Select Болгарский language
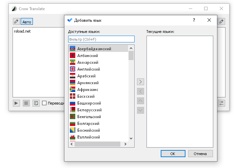 pos(99,123)
